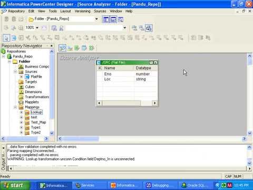The width and height of the screenshot is (253, 190).
Task: Open the Oracle SQL taskbar window
Action: (x=196, y=185)
